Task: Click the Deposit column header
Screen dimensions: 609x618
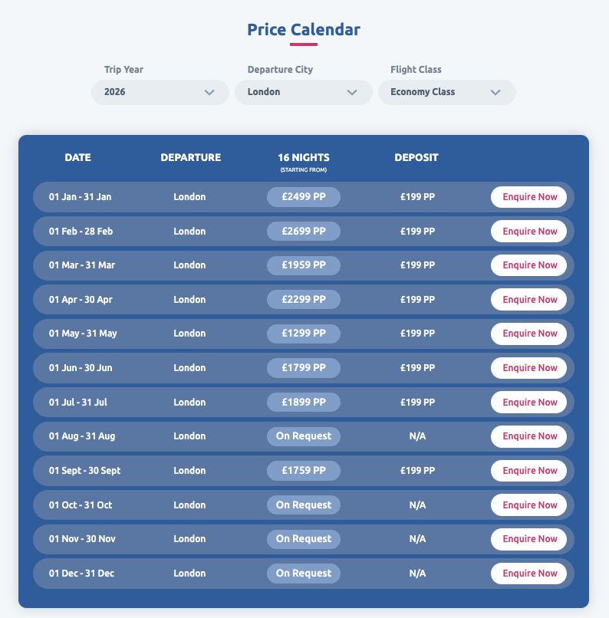Action: tap(416, 158)
